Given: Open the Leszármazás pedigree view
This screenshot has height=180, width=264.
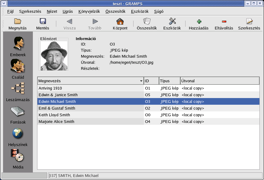Looking at the screenshot, I should tap(18, 89).
